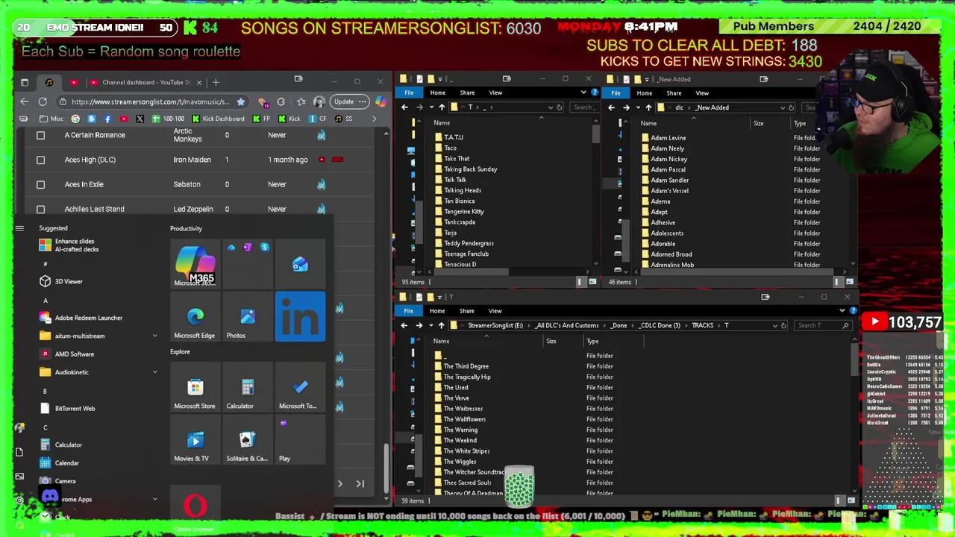Check the Aces In Exile checkbox
The height and width of the screenshot is (537, 955).
pyautogui.click(x=40, y=184)
